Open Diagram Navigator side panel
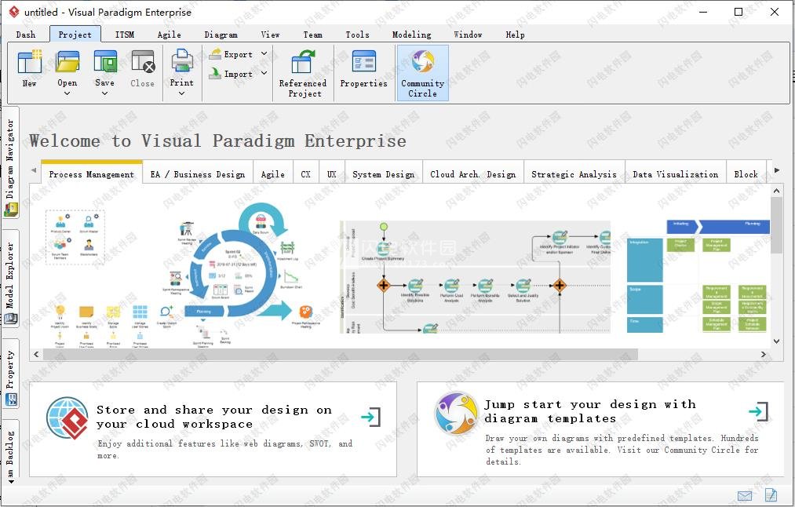795x507 pixels. 11,162
